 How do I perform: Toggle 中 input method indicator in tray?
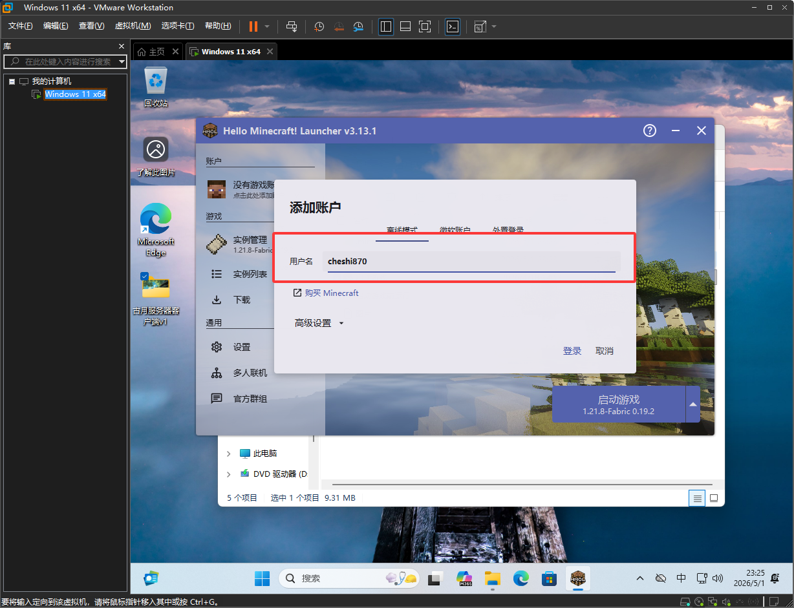[681, 578]
